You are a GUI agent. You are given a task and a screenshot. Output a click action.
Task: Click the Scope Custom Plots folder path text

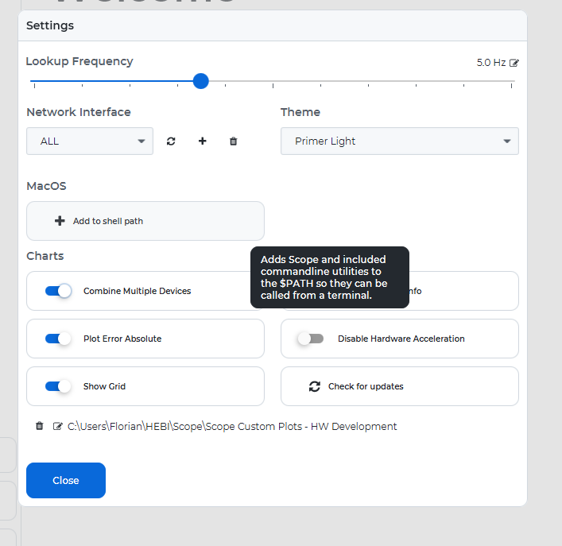[232, 426]
